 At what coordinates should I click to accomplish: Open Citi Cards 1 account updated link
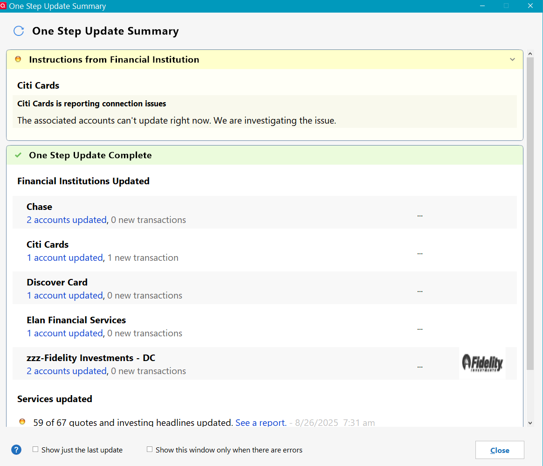point(65,258)
